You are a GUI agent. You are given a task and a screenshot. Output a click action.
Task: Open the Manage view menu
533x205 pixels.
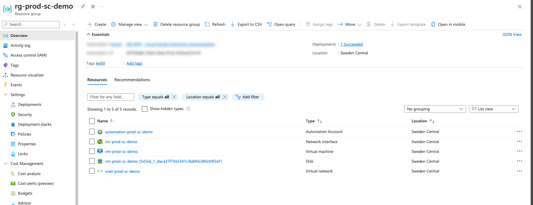(129, 24)
